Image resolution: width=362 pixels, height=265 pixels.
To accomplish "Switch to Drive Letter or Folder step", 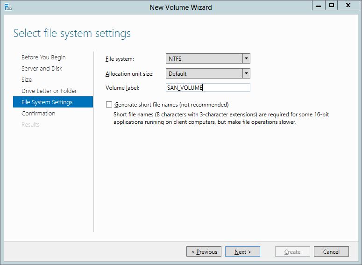I will coord(49,91).
